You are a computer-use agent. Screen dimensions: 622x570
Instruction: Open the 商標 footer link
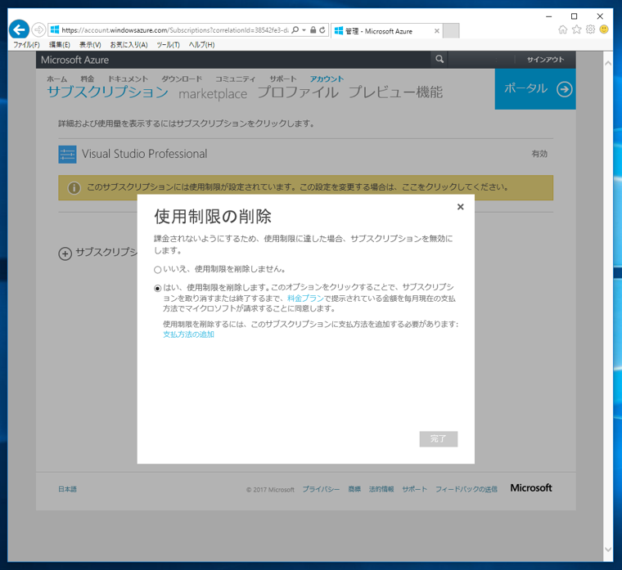pyautogui.click(x=354, y=489)
